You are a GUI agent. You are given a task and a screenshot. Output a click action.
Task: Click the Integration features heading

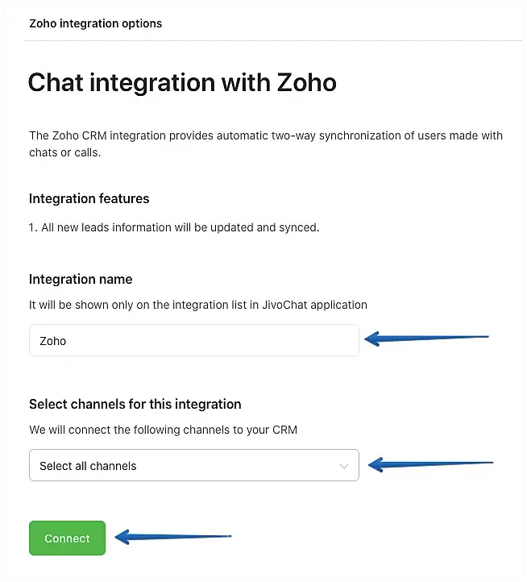89,198
